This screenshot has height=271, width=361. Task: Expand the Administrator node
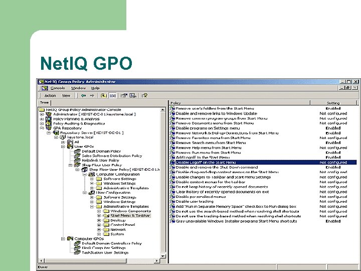(x=42, y=114)
